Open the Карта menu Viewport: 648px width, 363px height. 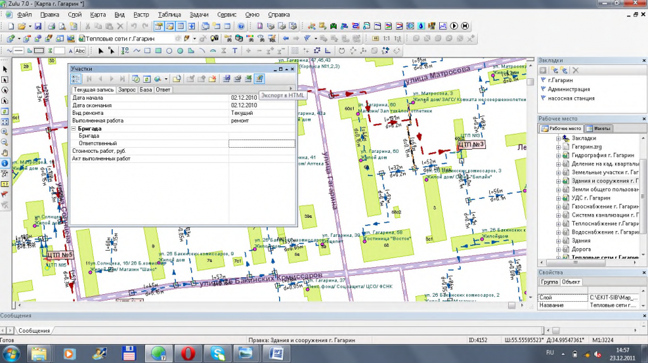coord(98,14)
